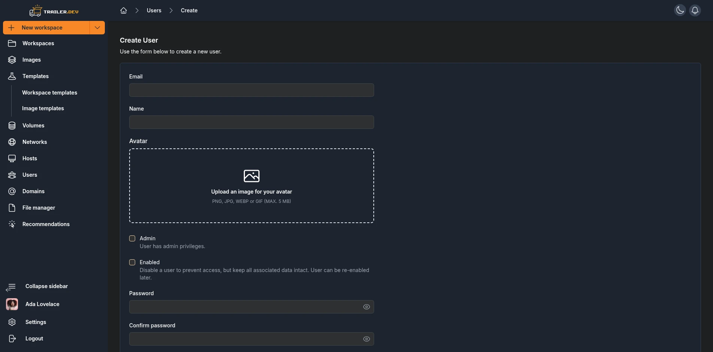Viewport: 713px width, 352px height.
Task: Open notifications bell icon
Action: tap(695, 10)
